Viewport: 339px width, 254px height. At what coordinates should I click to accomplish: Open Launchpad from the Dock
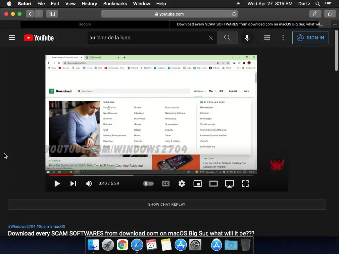coord(108,245)
